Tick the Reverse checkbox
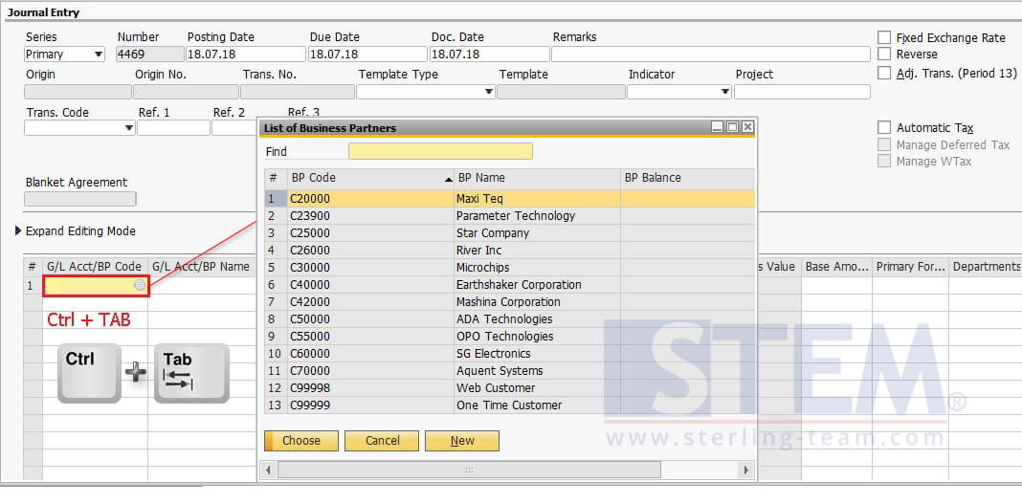Screen dimensions: 1022x504 point(884,55)
